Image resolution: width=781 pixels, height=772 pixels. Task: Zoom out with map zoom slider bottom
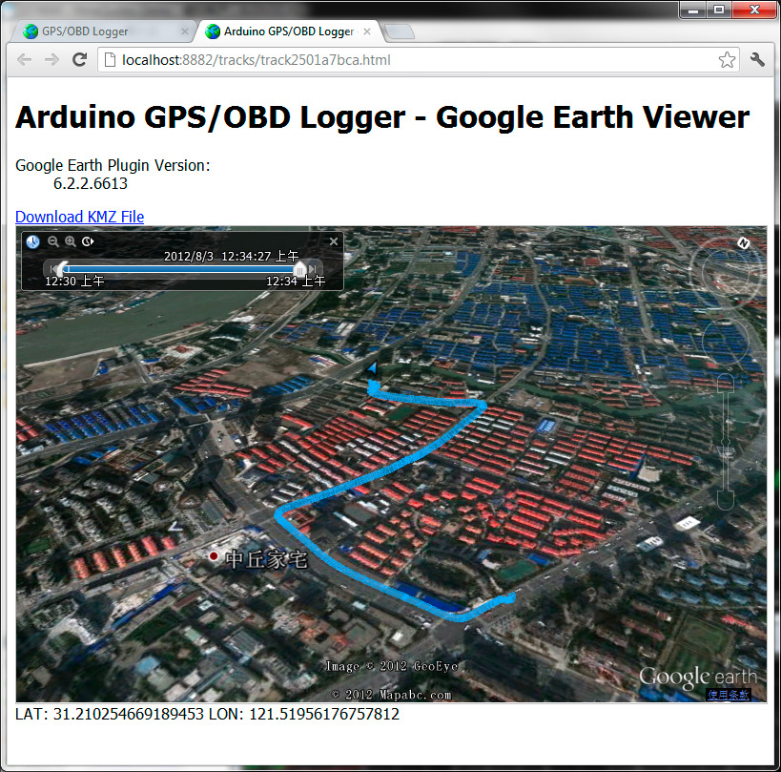[726, 500]
